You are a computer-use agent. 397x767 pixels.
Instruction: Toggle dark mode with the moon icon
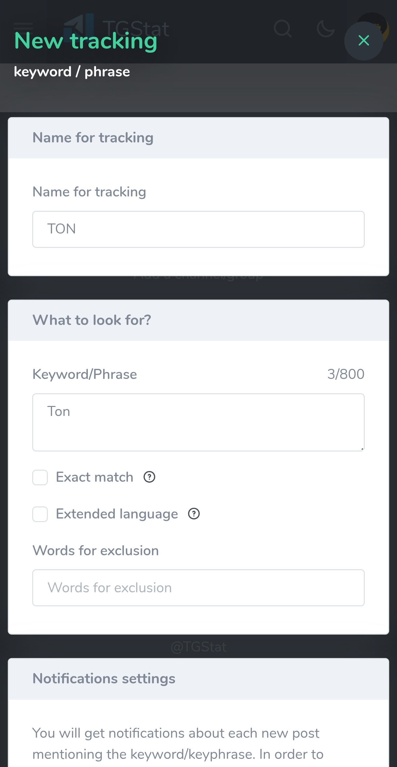[x=325, y=29]
